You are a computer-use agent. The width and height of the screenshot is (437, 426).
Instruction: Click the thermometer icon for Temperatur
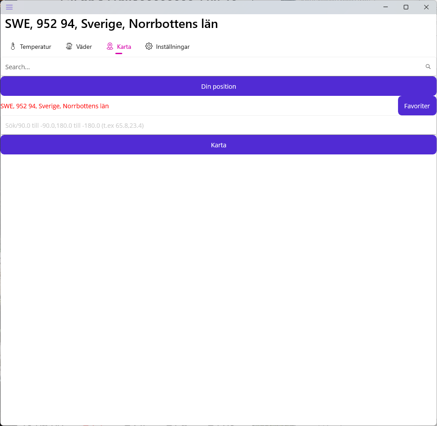[x=13, y=46]
